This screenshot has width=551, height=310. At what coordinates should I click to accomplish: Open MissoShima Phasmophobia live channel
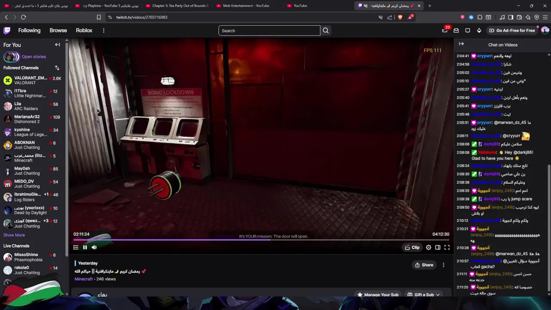point(33,257)
